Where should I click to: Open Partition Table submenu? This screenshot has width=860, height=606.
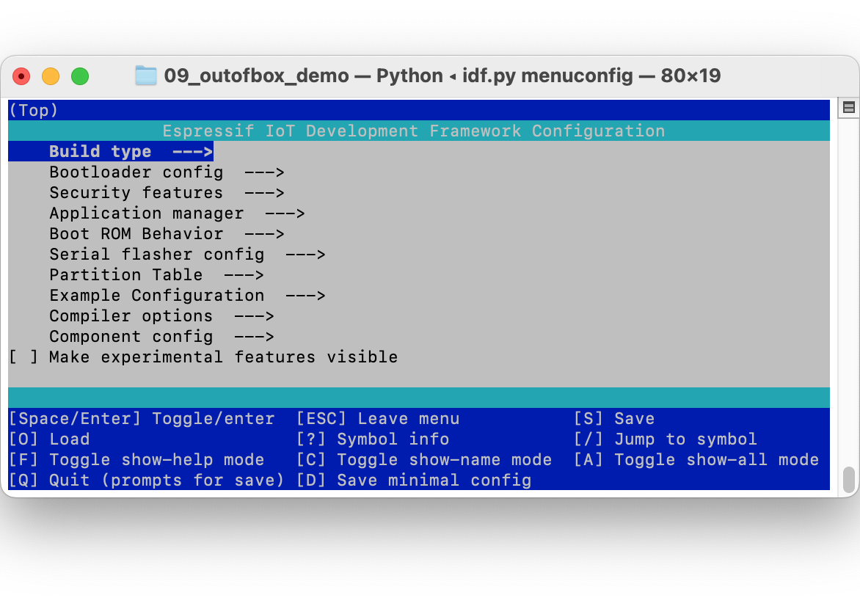point(157,275)
